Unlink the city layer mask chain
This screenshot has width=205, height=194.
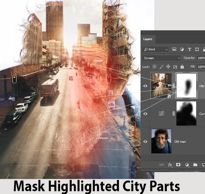[174, 86]
